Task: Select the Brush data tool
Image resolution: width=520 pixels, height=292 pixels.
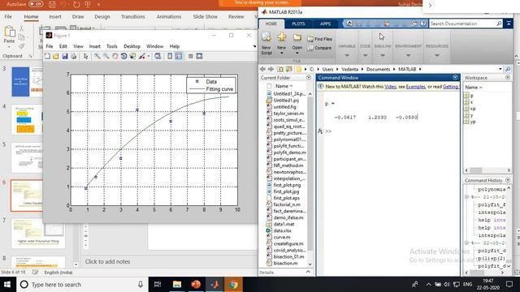Action: [142, 56]
